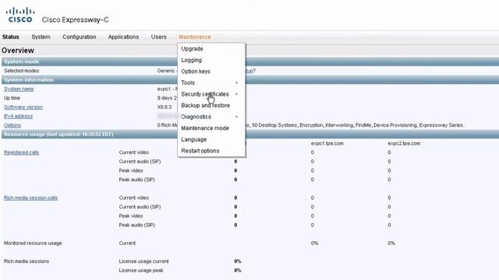Viewport: 499px width, 280px height.
Task: Open the Registered calls link
Action: (21, 152)
